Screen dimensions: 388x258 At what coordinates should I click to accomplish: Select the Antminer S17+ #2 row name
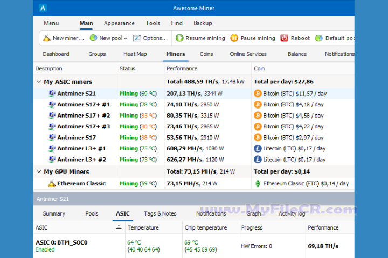tap(84, 116)
